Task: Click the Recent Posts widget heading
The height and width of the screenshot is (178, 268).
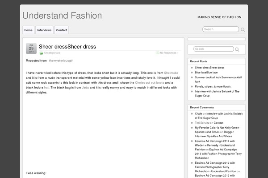Action: [198, 61]
